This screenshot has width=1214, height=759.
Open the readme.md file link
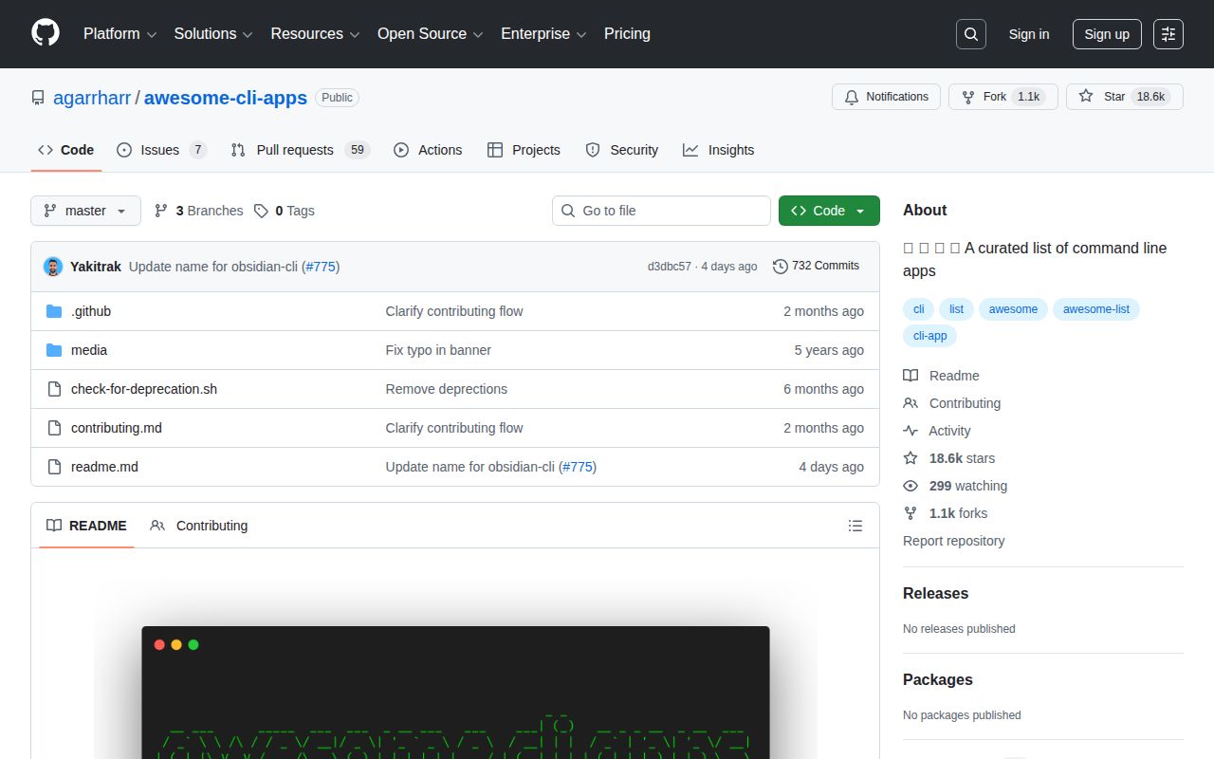[104, 466]
